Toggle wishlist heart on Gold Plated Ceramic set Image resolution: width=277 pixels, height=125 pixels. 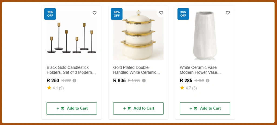tap(161, 13)
